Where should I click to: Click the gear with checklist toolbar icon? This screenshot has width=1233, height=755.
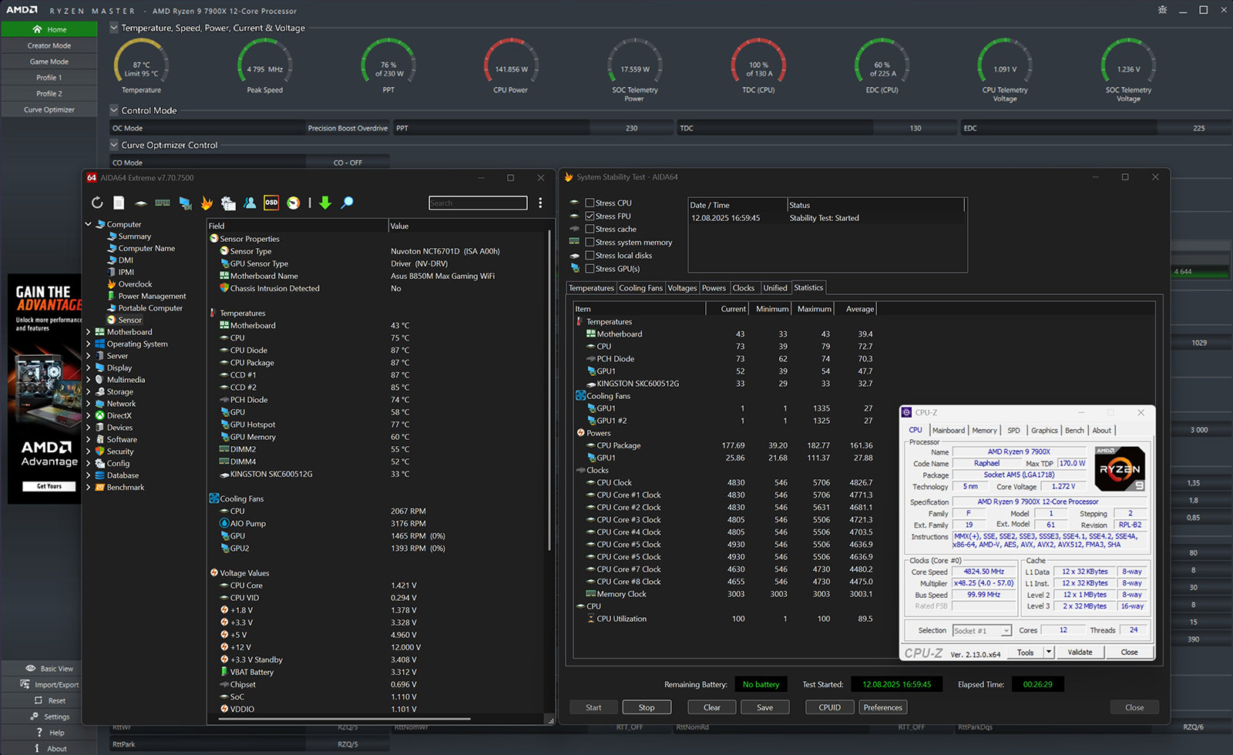[228, 203]
